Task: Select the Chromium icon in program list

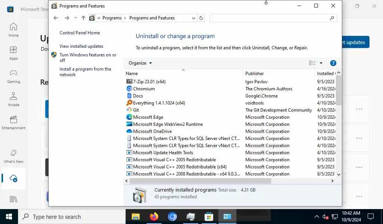Action: pos(129,89)
